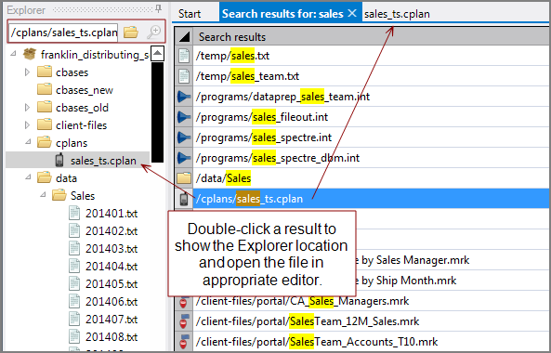The image size is (551, 353).
Task: Click the marker icon for SalesTeam_Accounts_T10.mrk
Action: [x=183, y=342]
